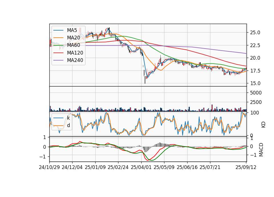Click the 20.0 price axis label
Viewport: 274px width, 197px height.
(255, 58)
